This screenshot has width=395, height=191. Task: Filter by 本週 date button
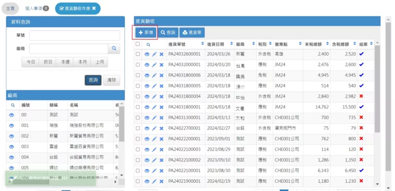tap(65, 62)
